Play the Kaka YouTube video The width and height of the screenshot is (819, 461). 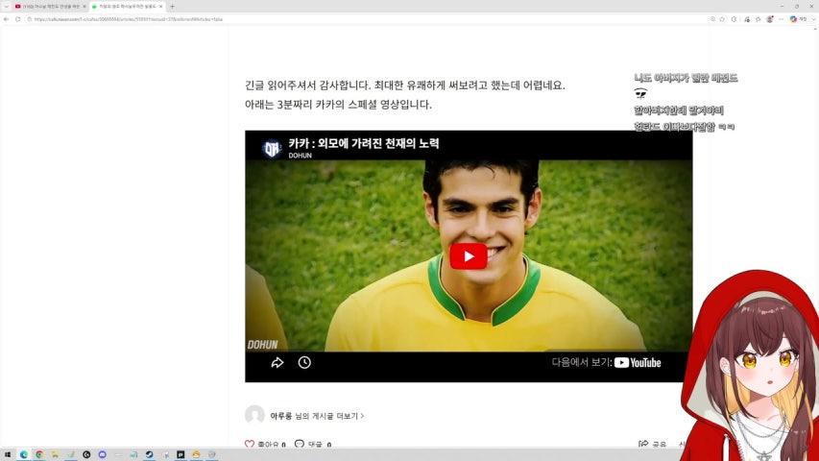(468, 256)
